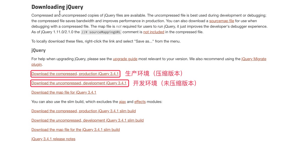This screenshot has width=305, height=144.
Task: Open jQuery 3.4.1 release notes
Action: click(x=53, y=139)
